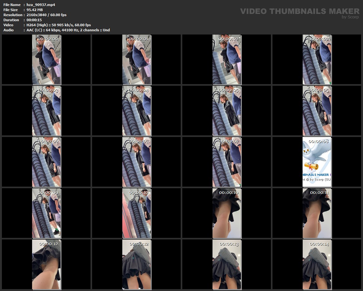Select the last frame labeled 00:00:14
The height and width of the screenshot is (291, 363).
click(317, 265)
